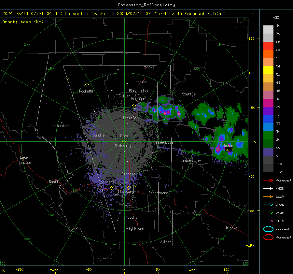Click the magenta 18TS arrow icon
Viewport: 293px width, 274px height.
[268, 221]
